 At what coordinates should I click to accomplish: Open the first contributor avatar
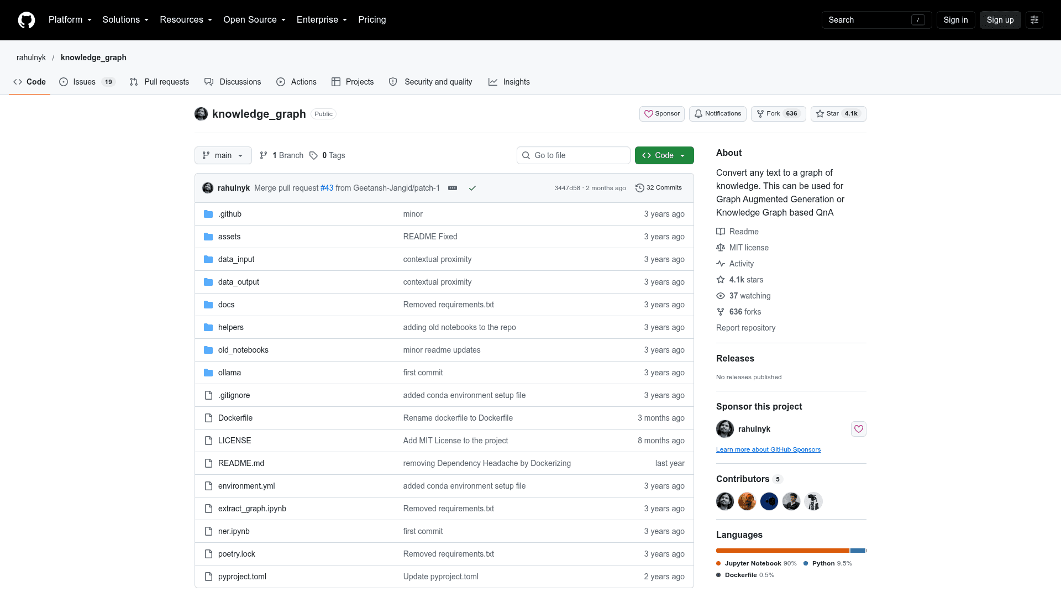(x=725, y=501)
